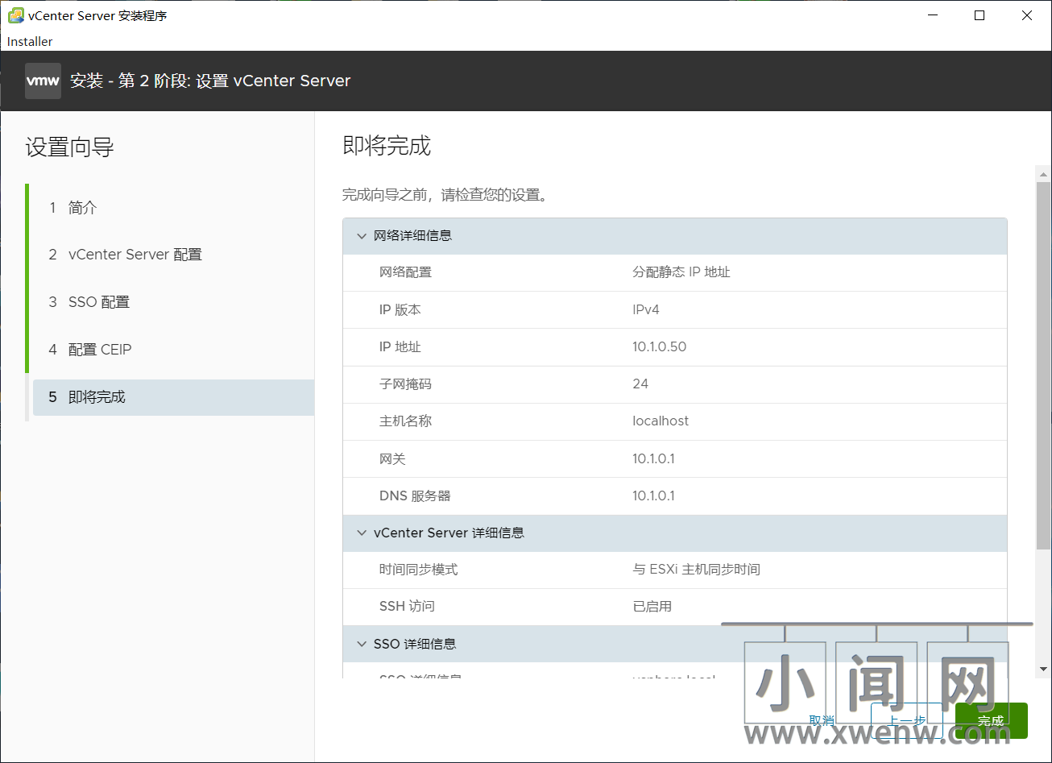Click the IPv4 value
The image size is (1052, 763).
point(646,309)
